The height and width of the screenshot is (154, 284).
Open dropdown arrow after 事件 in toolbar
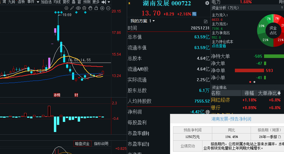pyautogui.click(x=38, y=2)
